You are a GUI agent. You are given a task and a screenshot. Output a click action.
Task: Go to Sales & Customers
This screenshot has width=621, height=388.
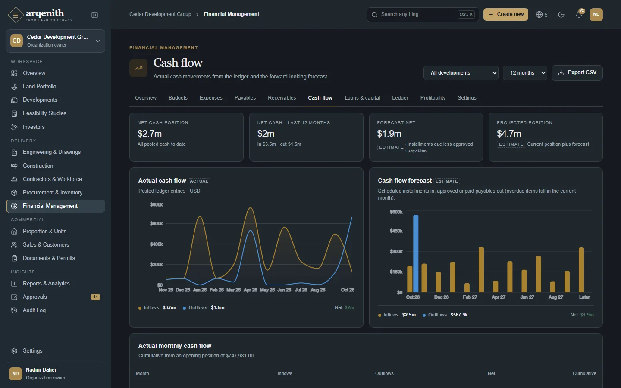point(56,245)
